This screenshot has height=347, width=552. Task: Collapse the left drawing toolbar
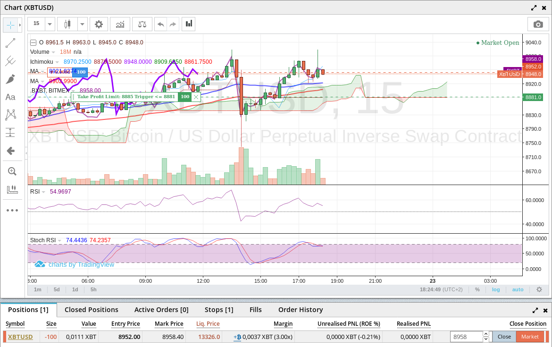pyautogui.click(x=26, y=153)
